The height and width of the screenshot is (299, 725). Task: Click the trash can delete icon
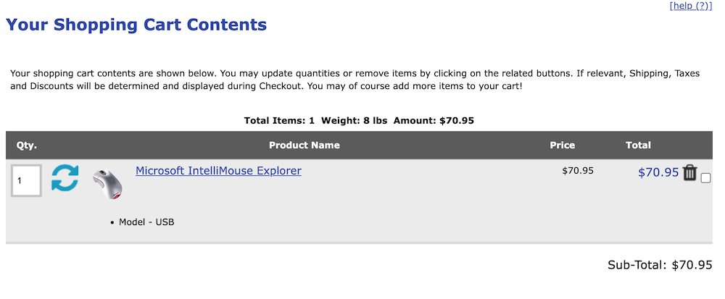pyautogui.click(x=689, y=172)
